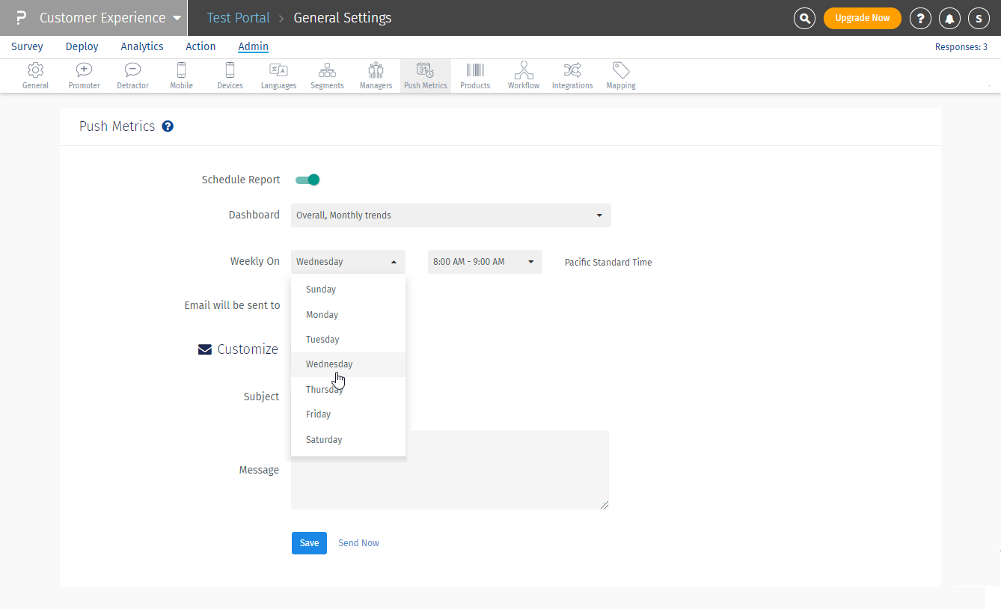Open the Promoter settings icon
Screen dimensions: 1001x609
84,76
